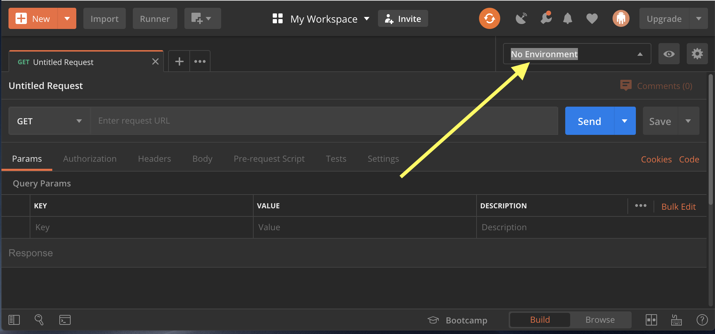Viewport: 715px width, 334px height.
Task: Open the tab options ellipsis menu
Action: (200, 61)
